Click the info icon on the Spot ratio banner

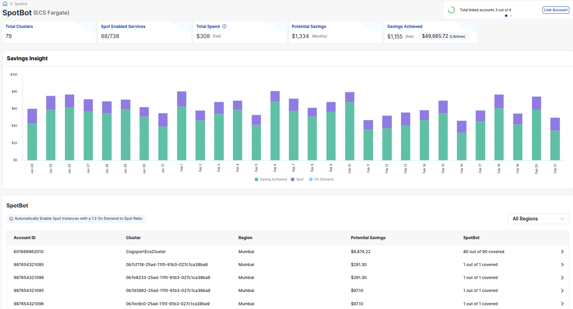(11, 218)
